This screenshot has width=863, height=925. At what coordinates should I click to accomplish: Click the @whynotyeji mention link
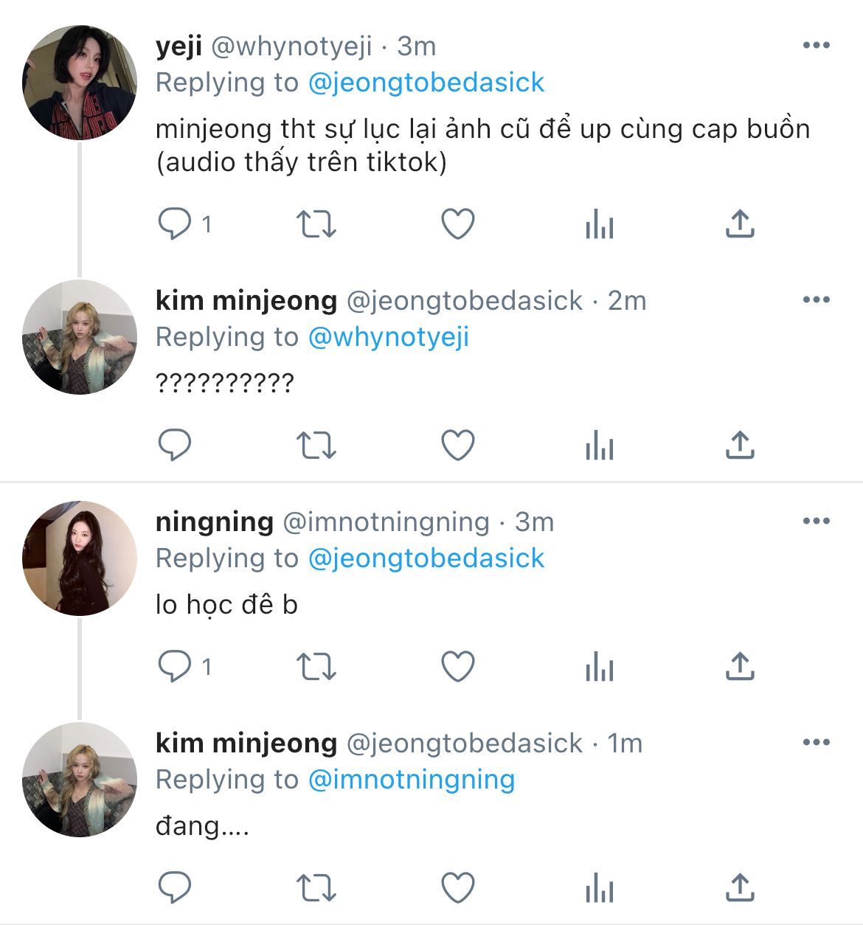click(x=388, y=337)
